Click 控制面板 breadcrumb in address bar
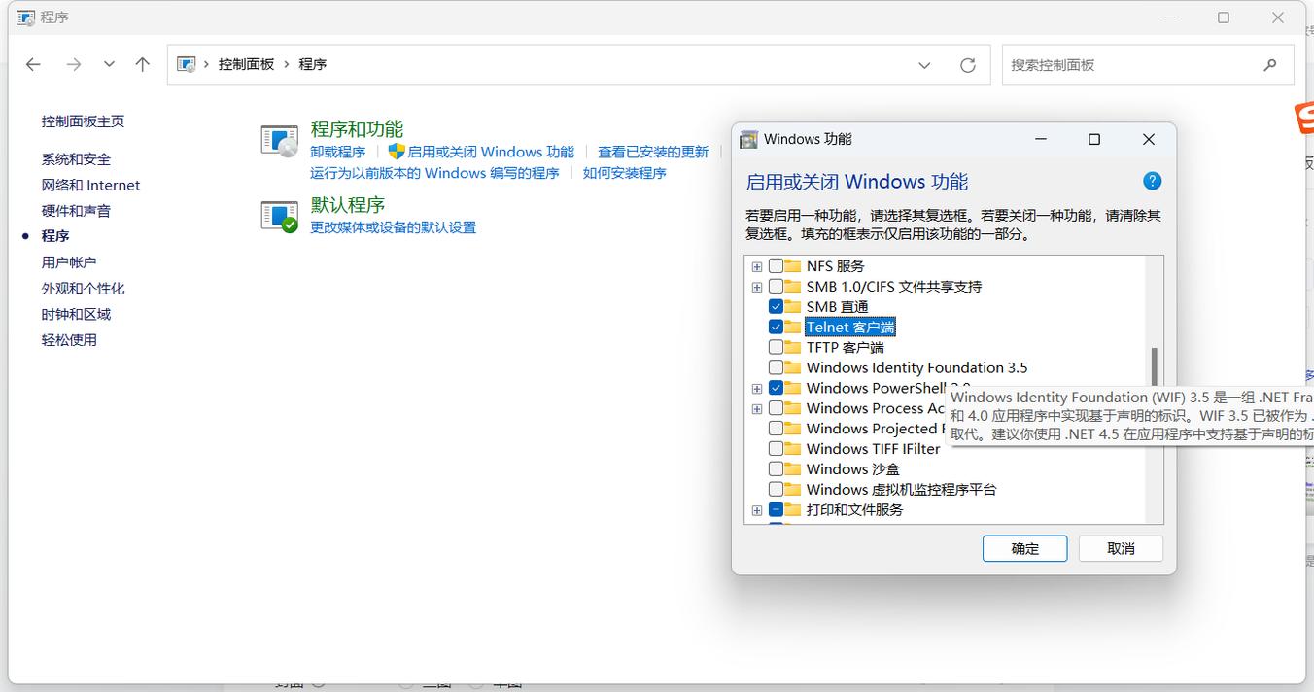 [246, 64]
